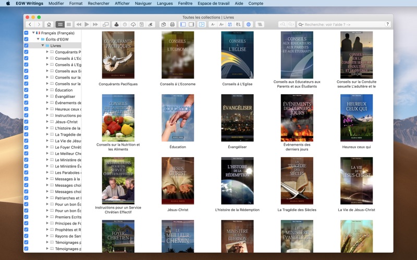This screenshot has height=260, width=417.
Task: Open the Évangéliser book cover
Action: pos(237,118)
